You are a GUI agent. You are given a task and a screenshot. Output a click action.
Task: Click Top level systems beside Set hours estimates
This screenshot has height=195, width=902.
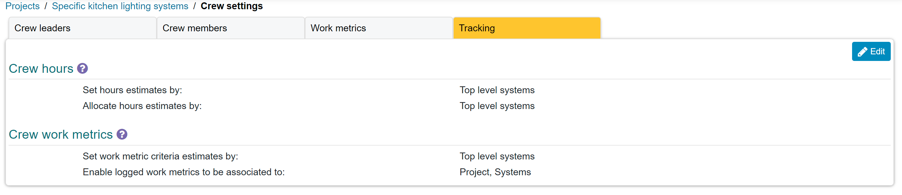(x=497, y=90)
